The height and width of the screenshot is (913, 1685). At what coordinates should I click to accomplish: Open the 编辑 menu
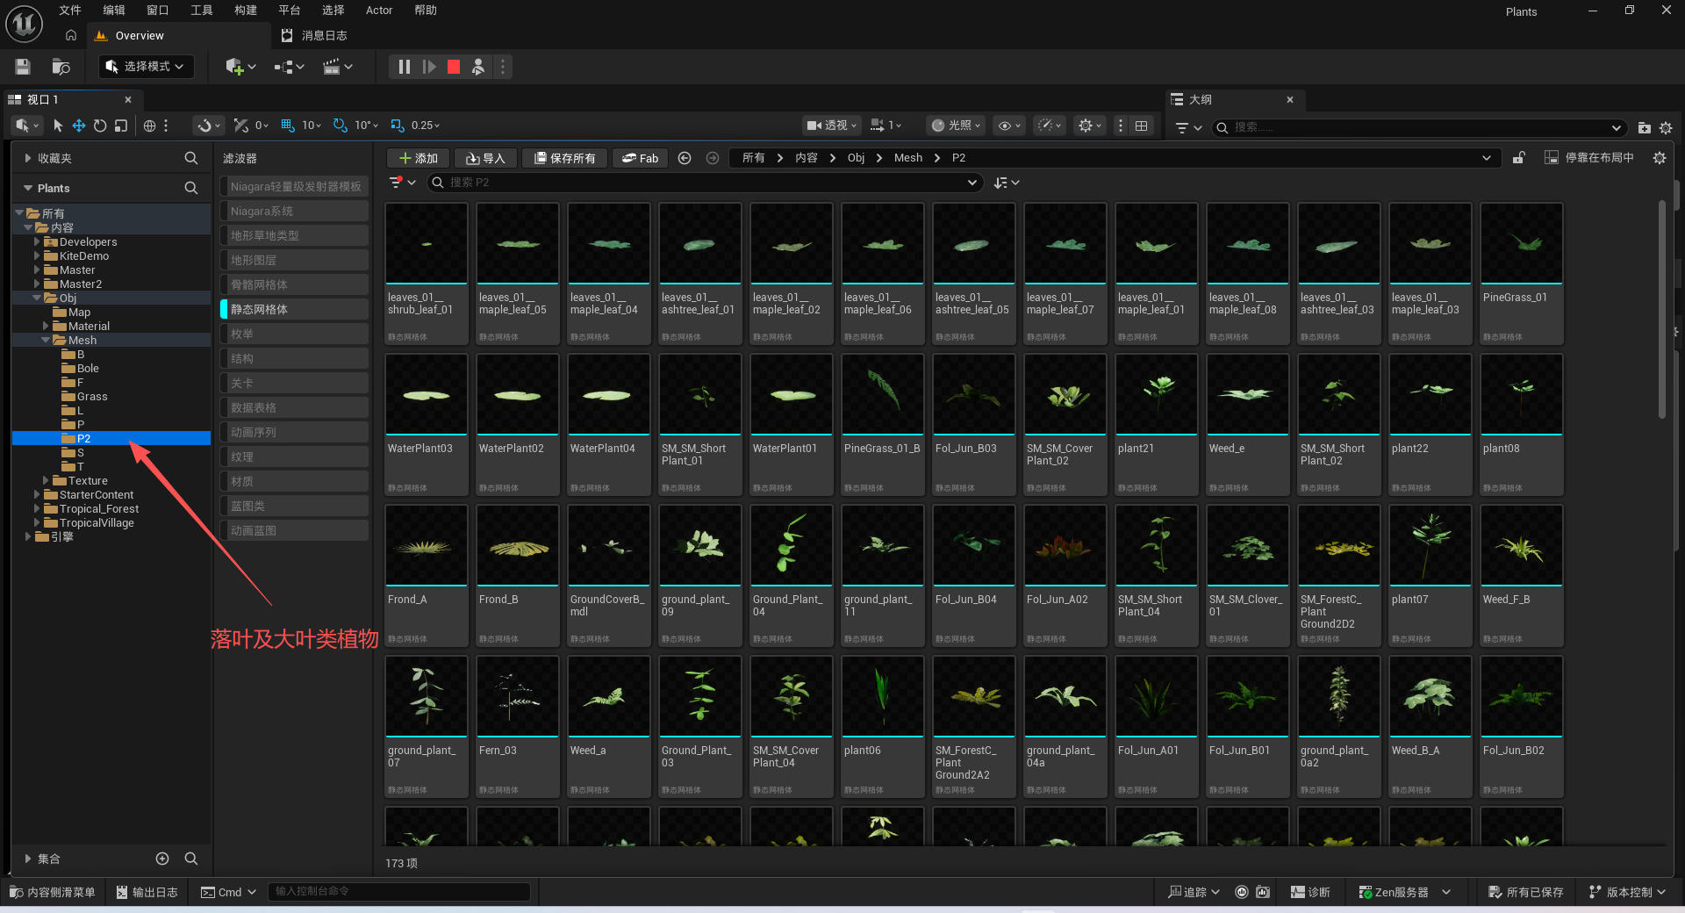tap(113, 11)
